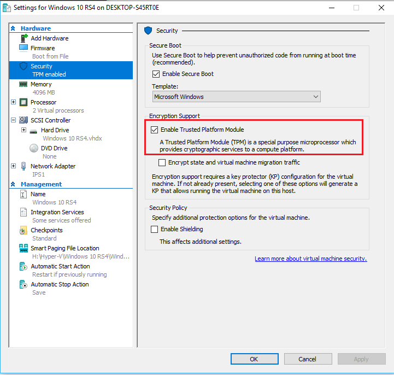
Task: Click the Checkpoints icon
Action: [23, 230]
